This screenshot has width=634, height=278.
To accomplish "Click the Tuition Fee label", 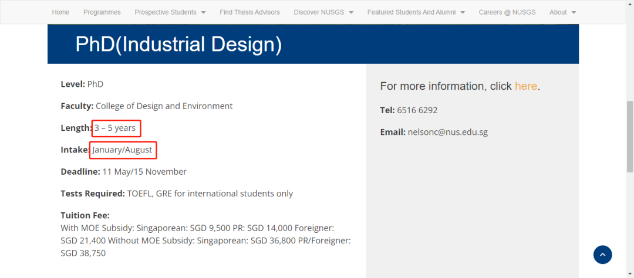I will (85, 215).
